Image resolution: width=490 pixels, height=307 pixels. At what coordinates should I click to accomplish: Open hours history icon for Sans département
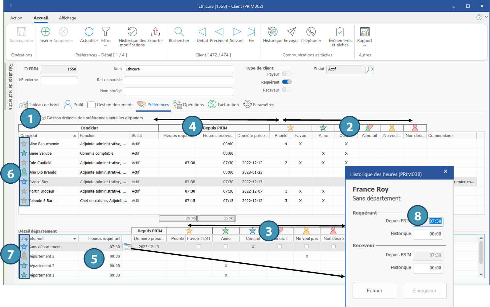pyautogui.click(x=127, y=247)
